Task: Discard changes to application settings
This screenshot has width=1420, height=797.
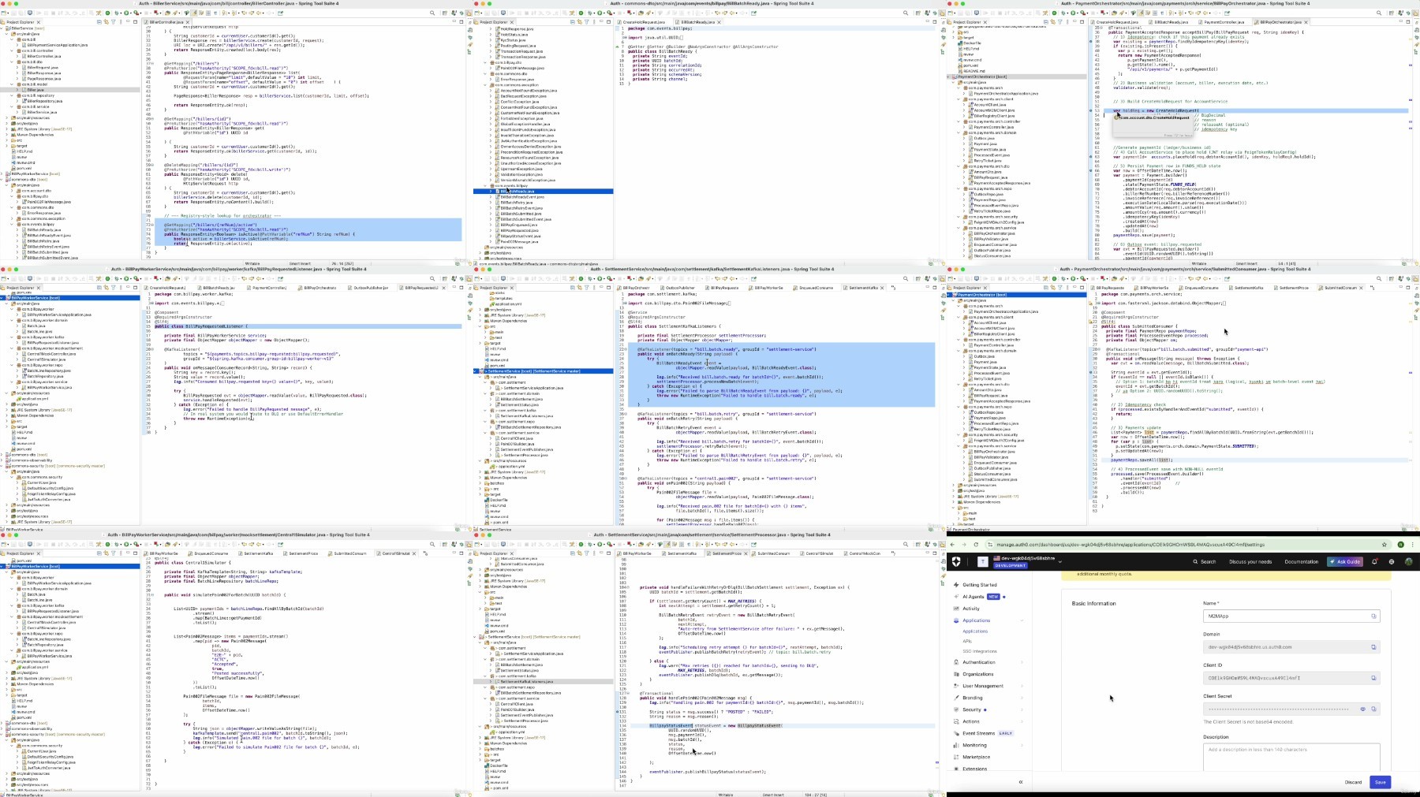Action: 1353,782
